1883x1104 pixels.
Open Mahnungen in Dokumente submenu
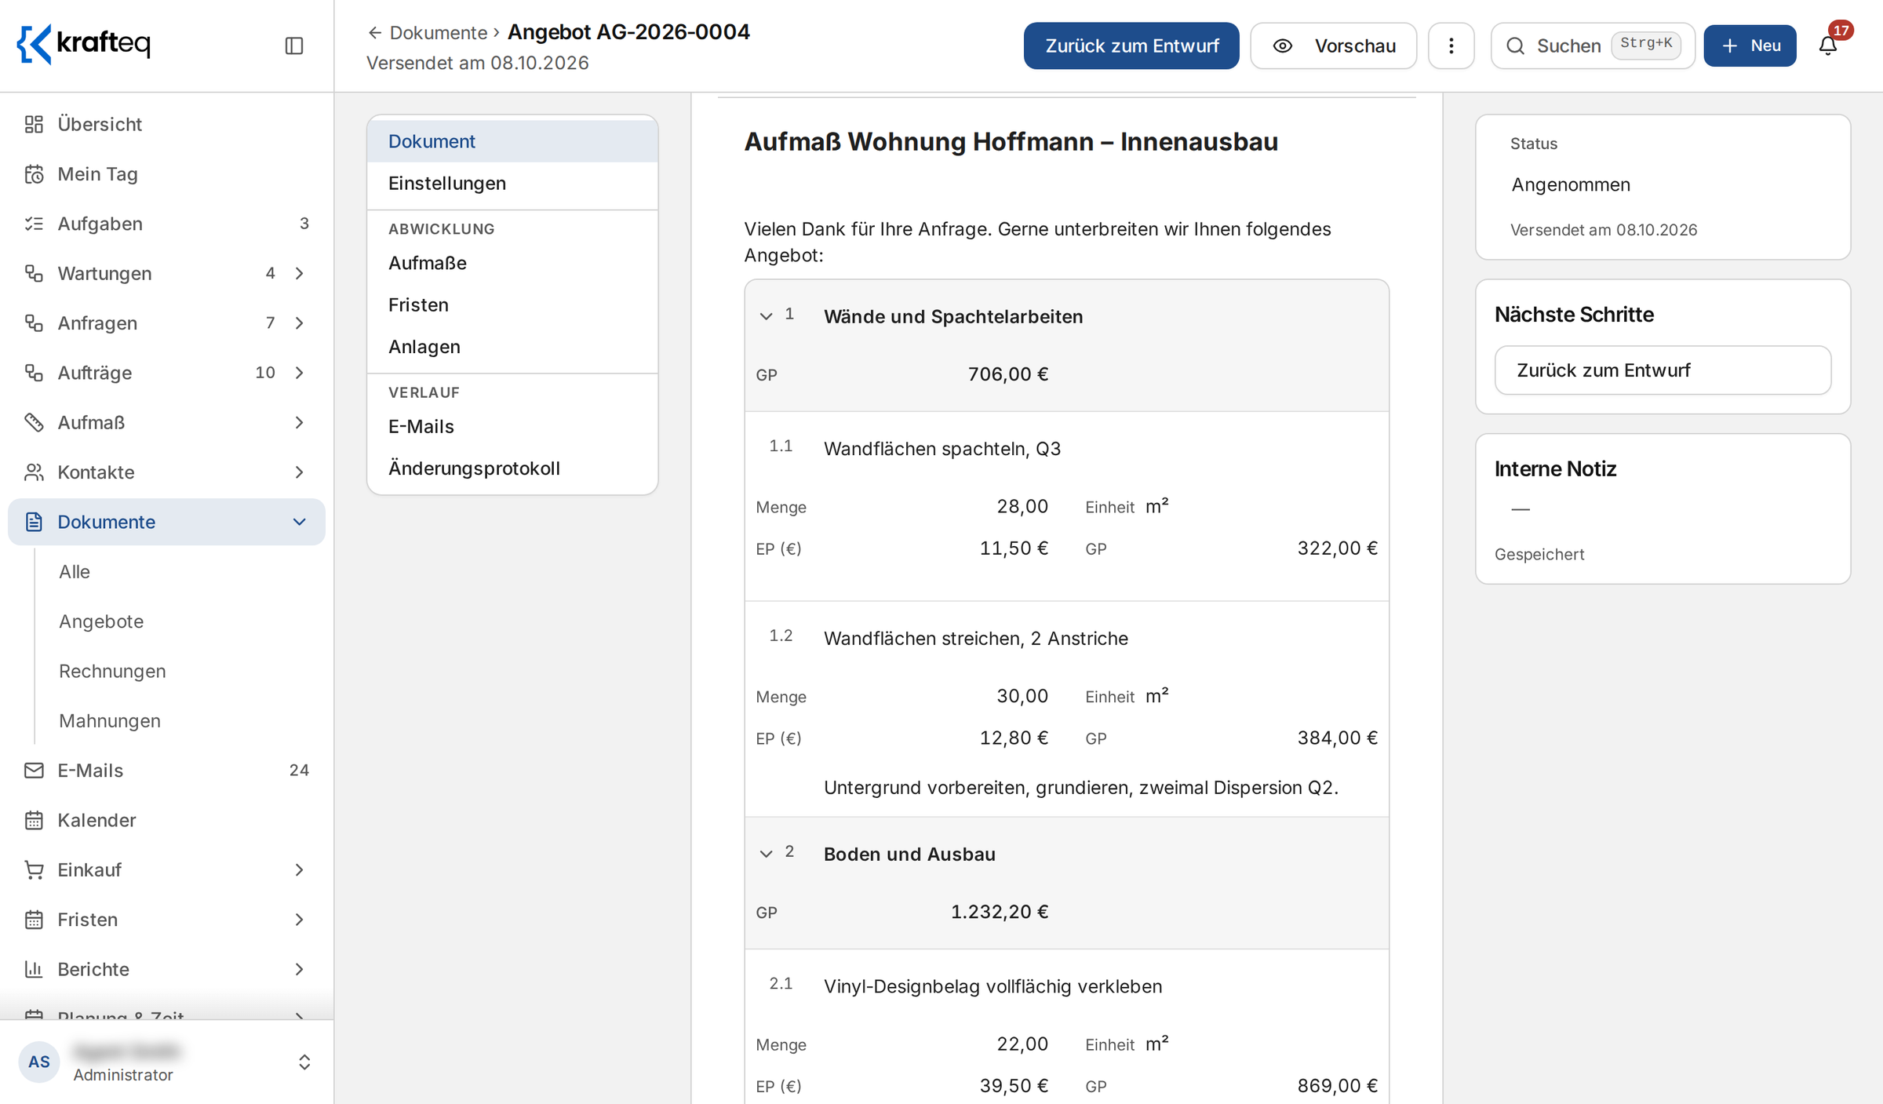(x=110, y=720)
